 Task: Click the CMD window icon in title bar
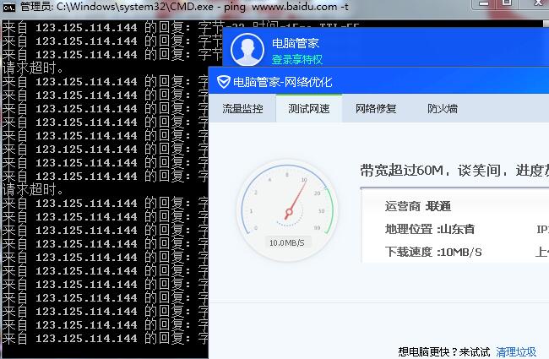(x=8, y=7)
